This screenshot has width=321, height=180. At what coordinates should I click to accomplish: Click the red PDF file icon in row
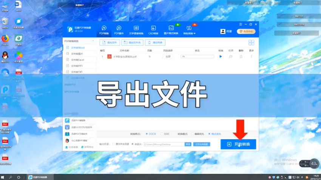pyautogui.click(x=109, y=56)
